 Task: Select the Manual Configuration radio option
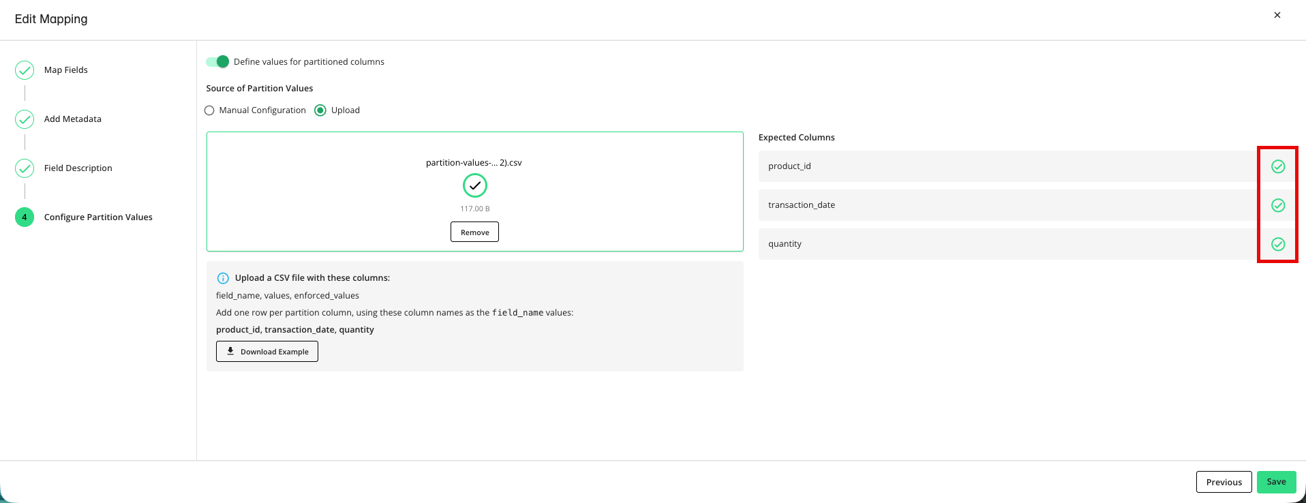pos(209,110)
